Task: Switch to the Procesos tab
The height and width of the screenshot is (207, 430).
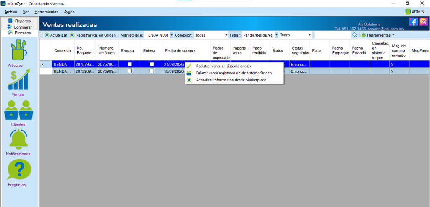Action: 19,33
